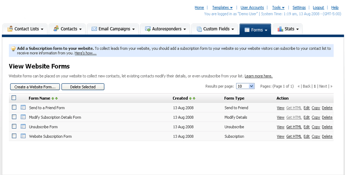Tick the select-all checkbox in table header
This screenshot has height=175, width=345.
14,97
